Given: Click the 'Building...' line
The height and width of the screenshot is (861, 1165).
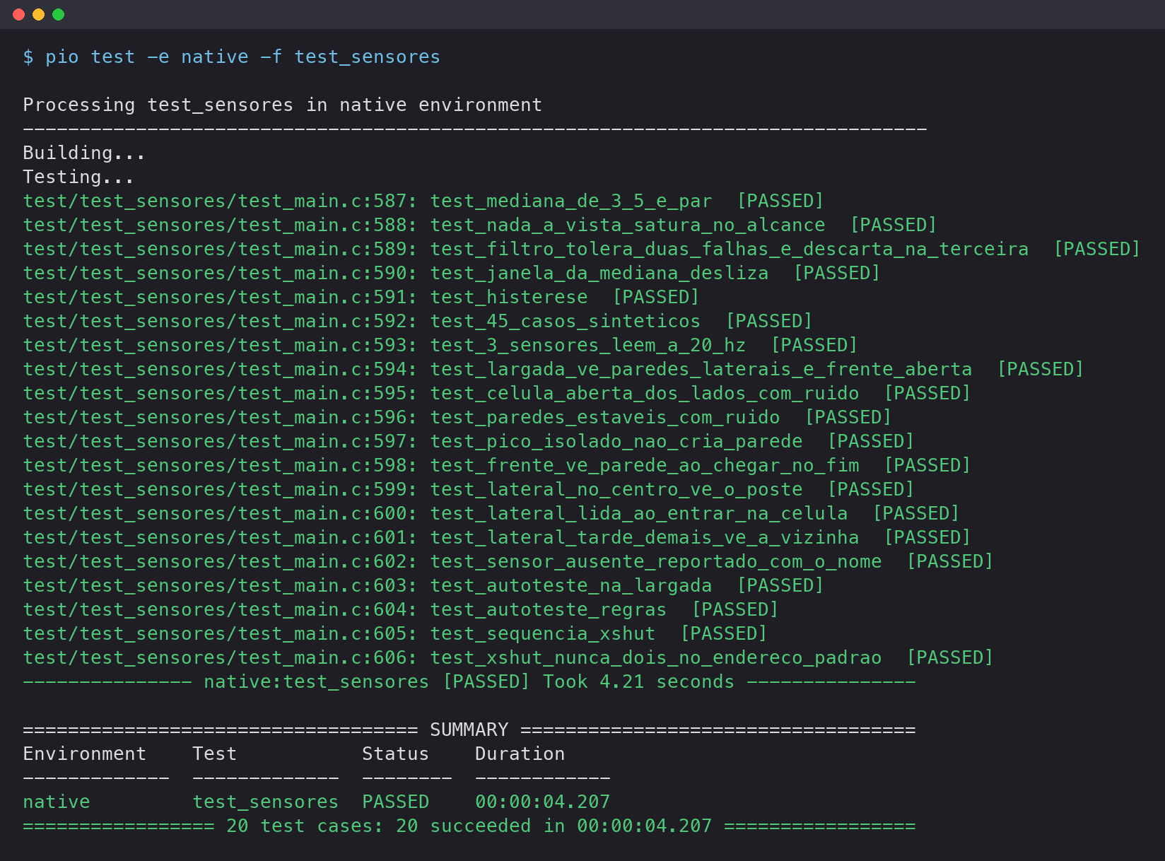Looking at the screenshot, I should [x=84, y=153].
